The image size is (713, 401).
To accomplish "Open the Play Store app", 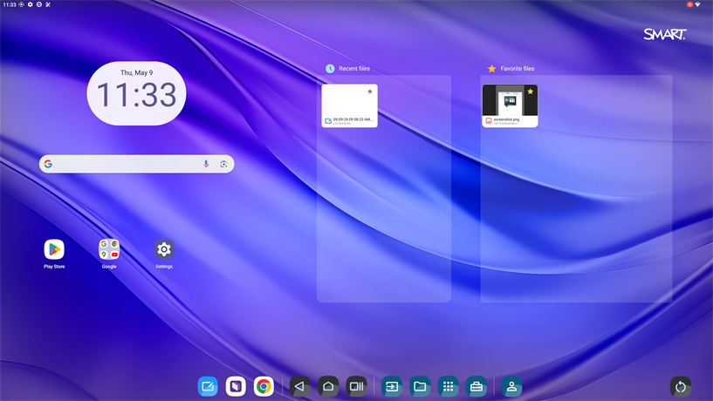I will [x=54, y=249].
